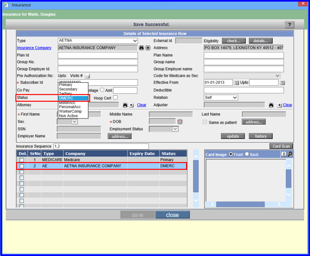
Task: Select Front card image radio
Action: pyautogui.click(x=231, y=154)
